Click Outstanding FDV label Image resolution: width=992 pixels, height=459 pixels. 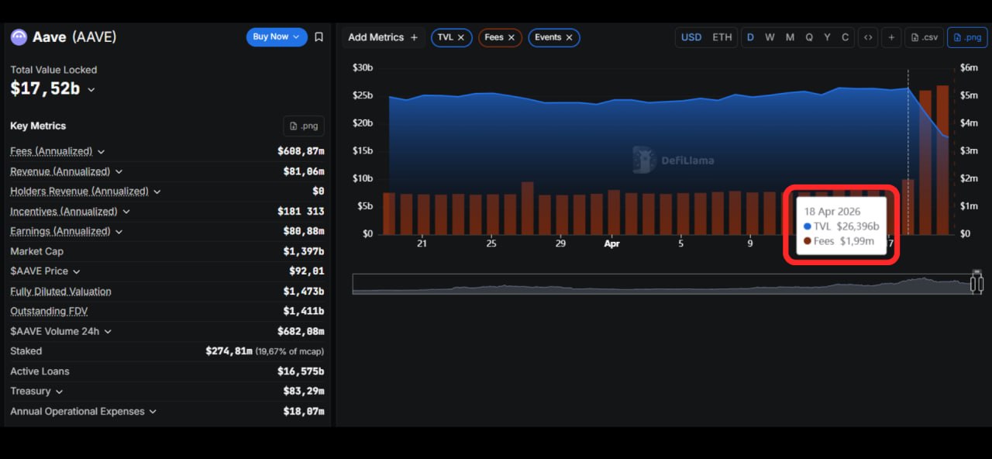click(x=49, y=311)
